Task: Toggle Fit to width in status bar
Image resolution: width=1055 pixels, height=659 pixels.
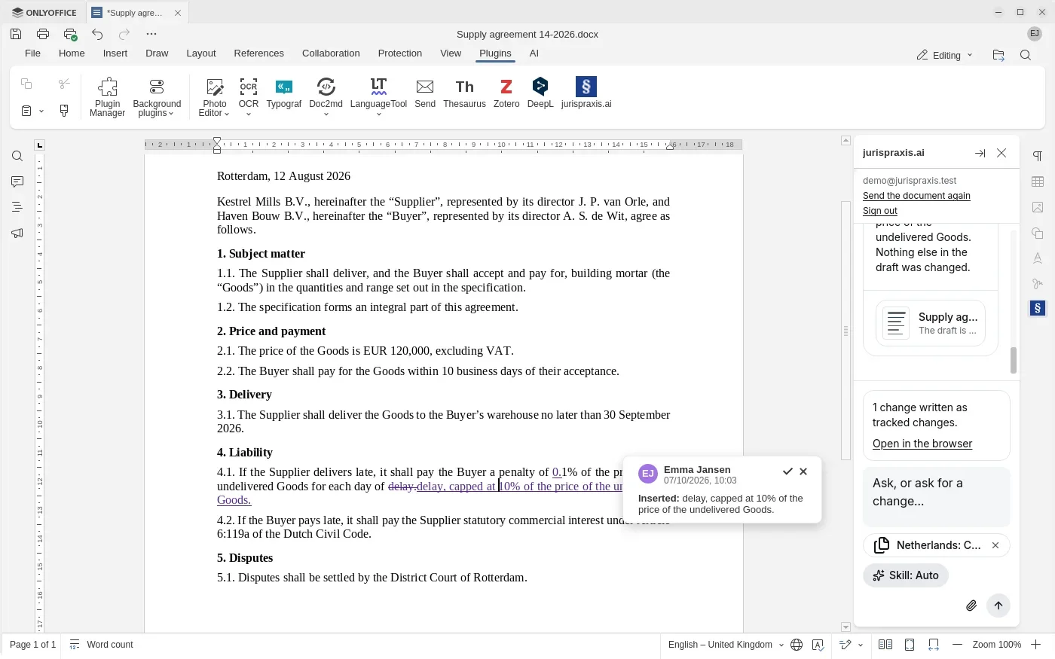Action: (x=934, y=645)
